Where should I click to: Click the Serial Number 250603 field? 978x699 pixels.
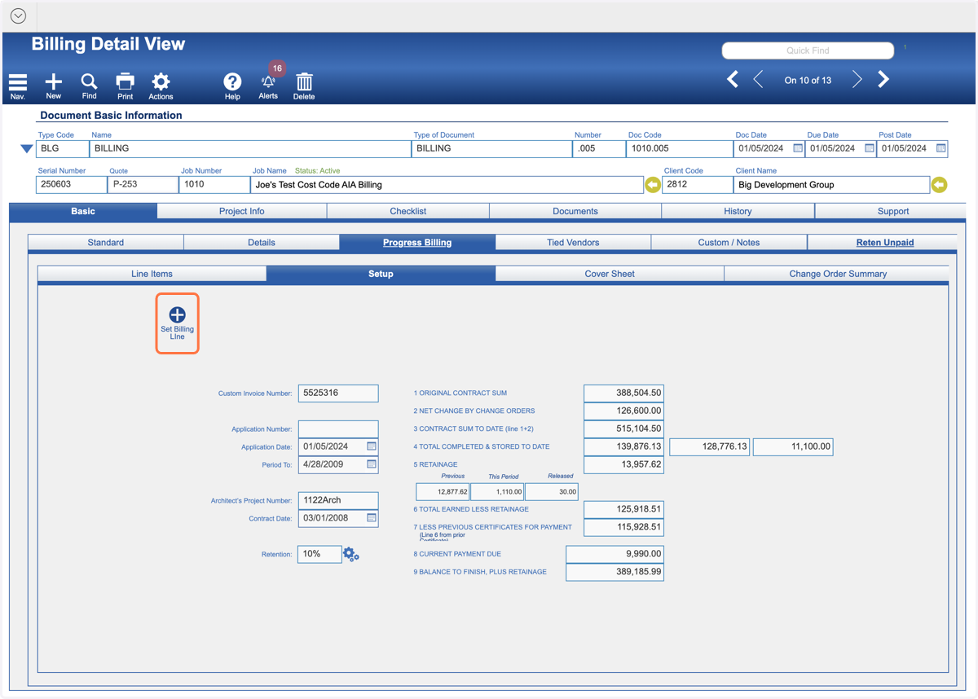(72, 185)
